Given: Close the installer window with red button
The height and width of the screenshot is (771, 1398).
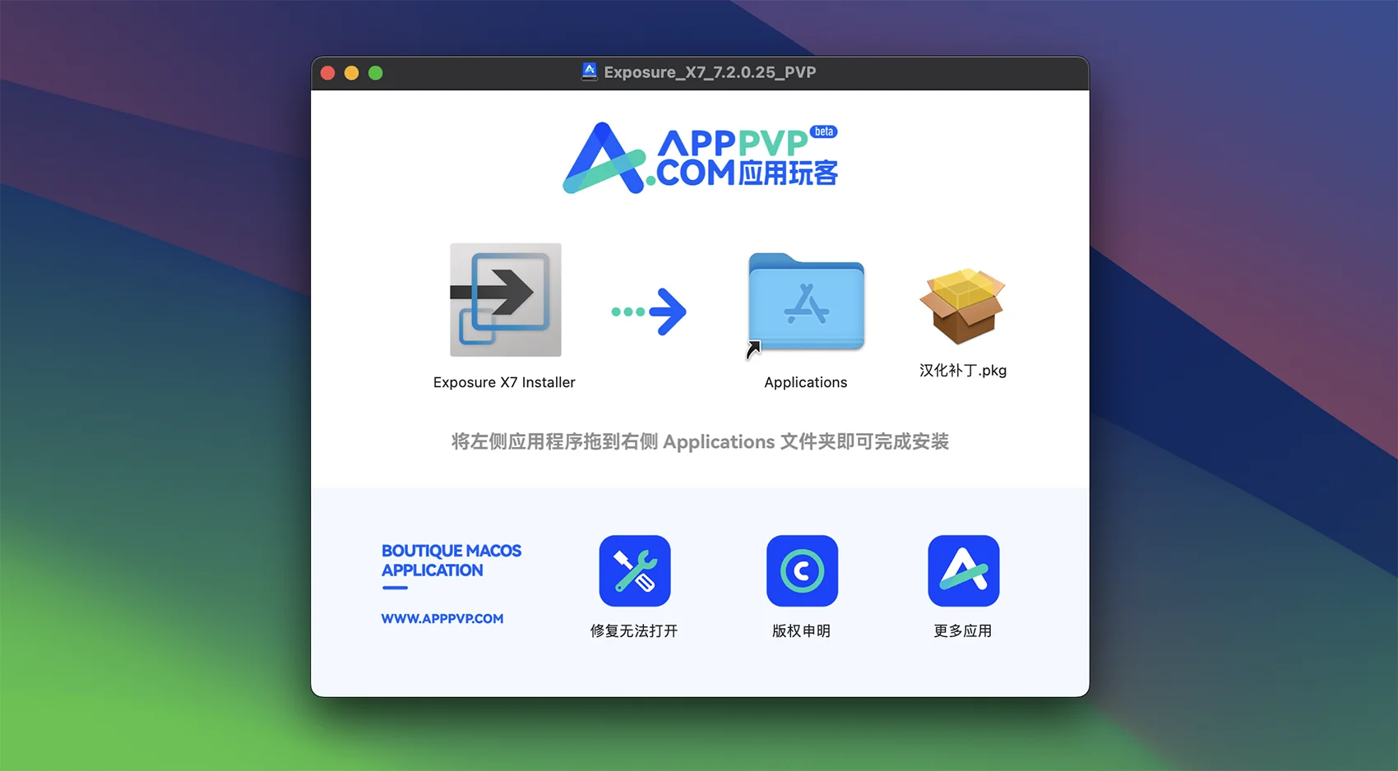Looking at the screenshot, I should (x=327, y=73).
